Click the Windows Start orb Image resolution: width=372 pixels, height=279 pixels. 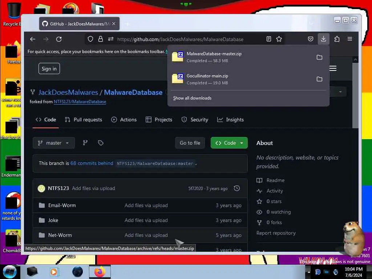[9, 272]
